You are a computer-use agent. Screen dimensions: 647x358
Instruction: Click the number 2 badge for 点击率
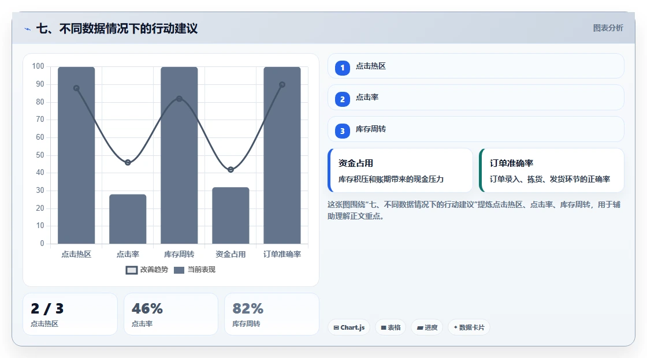(342, 99)
